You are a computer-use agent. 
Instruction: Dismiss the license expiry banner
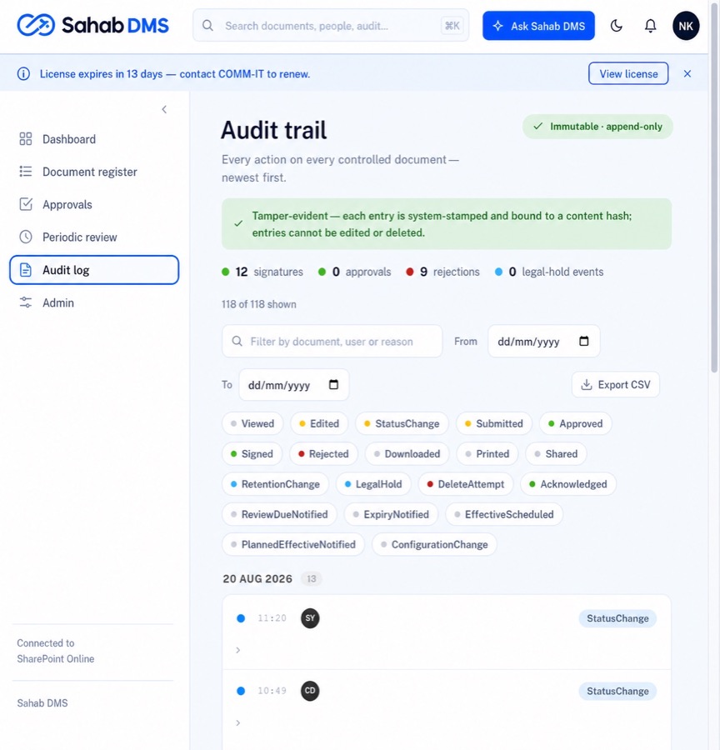pos(687,73)
